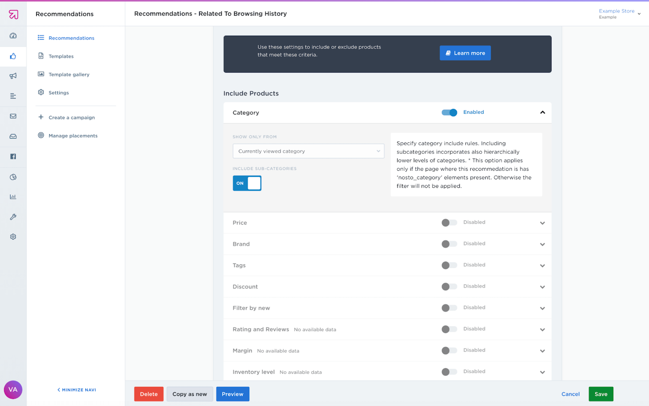Expand the Margin section chevron
This screenshot has width=649, height=406.
(x=542, y=351)
